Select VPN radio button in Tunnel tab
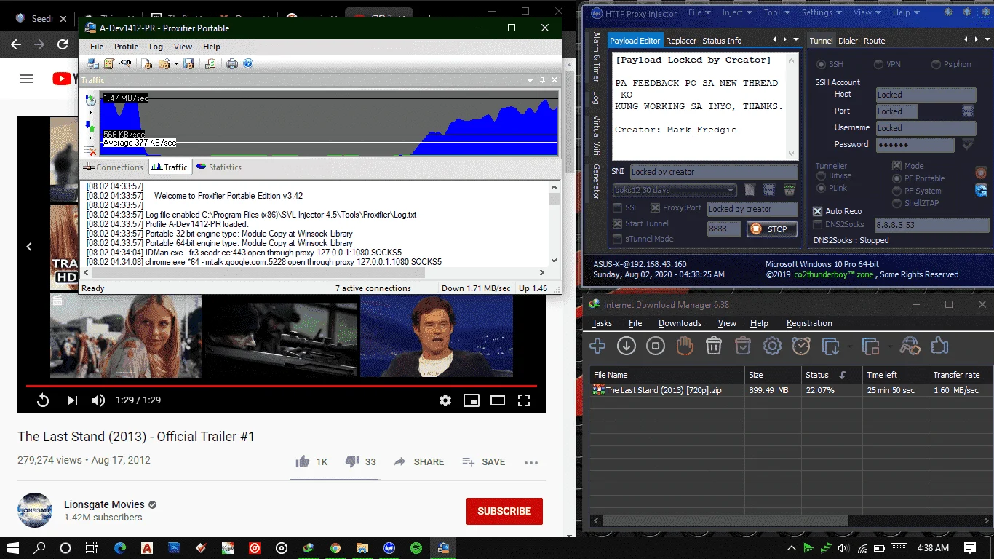The height and width of the screenshot is (559, 994). [878, 64]
